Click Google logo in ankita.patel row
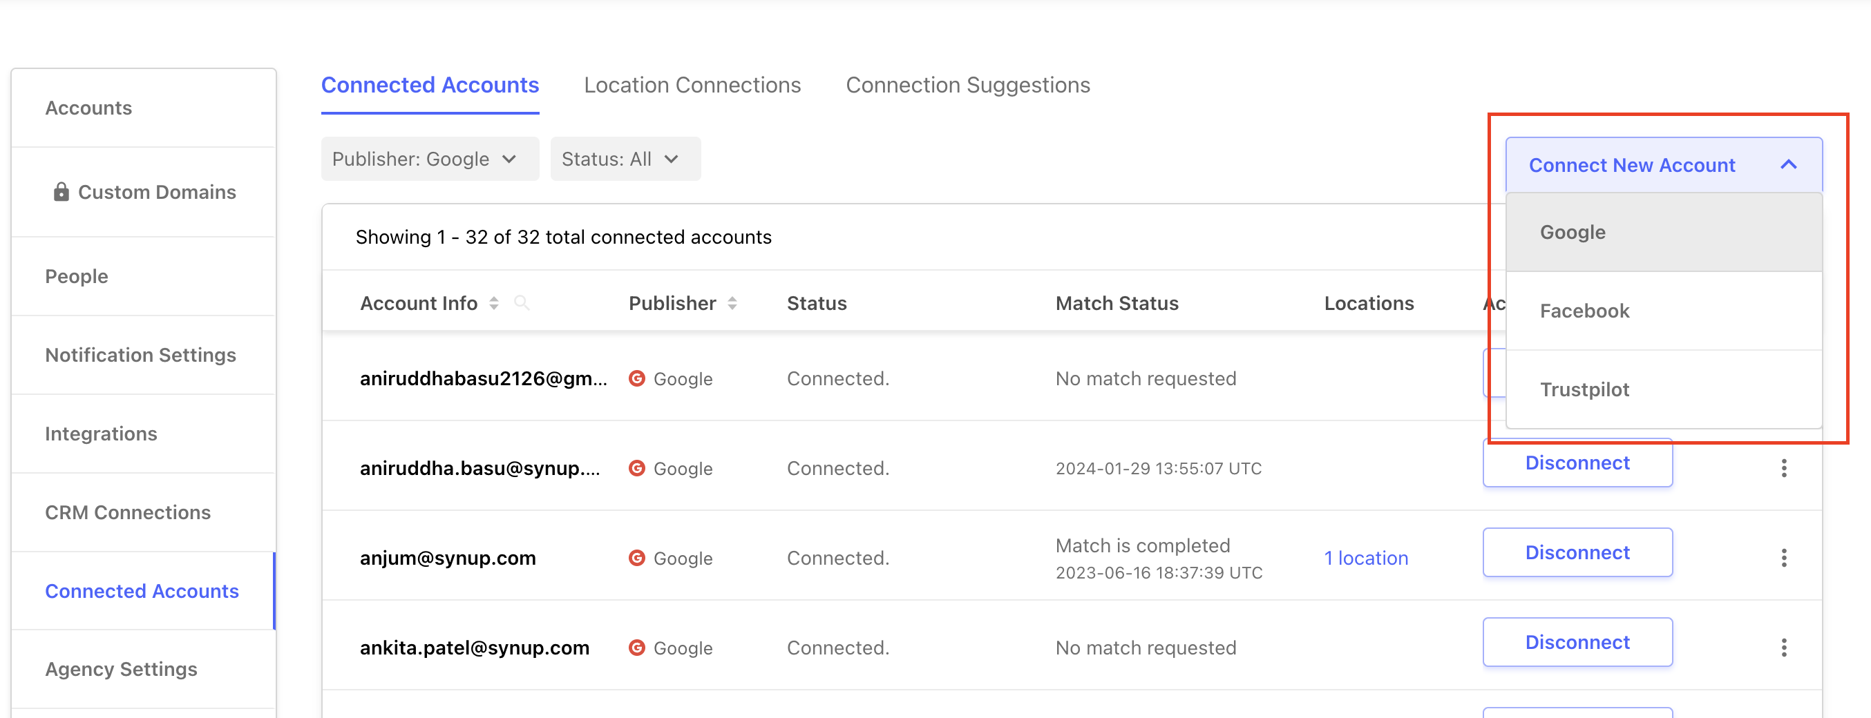1871x718 pixels. point(636,648)
